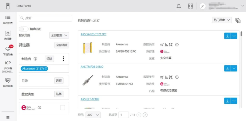Open the 下载列表 cloud icon
This screenshot has width=246, height=121.
[x=8, y=50]
